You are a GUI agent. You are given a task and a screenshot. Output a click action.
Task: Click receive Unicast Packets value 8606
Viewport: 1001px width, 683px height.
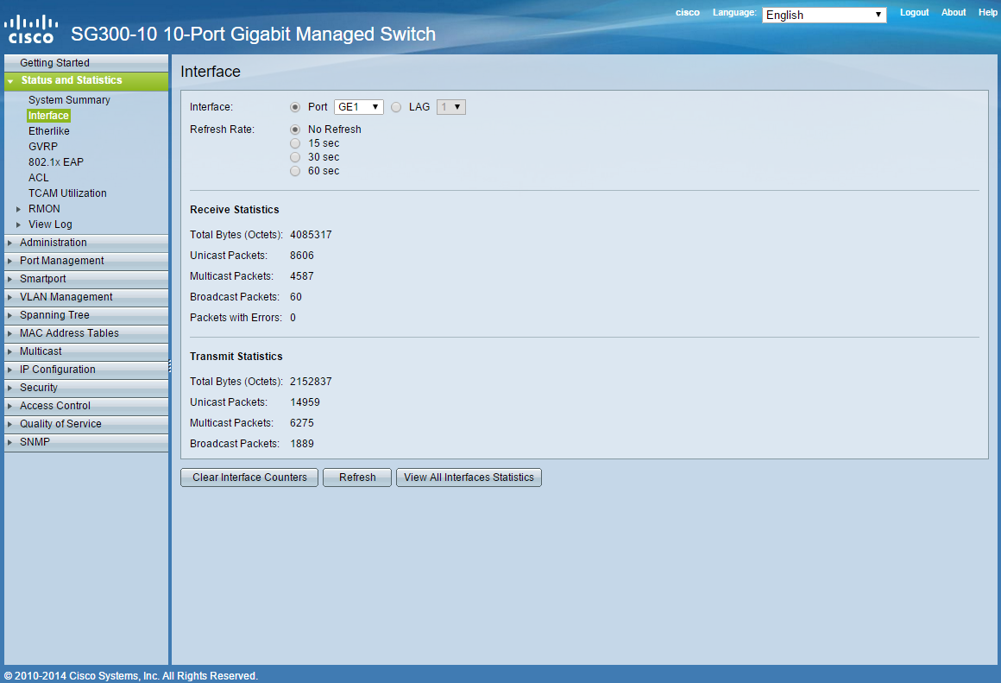(x=302, y=256)
